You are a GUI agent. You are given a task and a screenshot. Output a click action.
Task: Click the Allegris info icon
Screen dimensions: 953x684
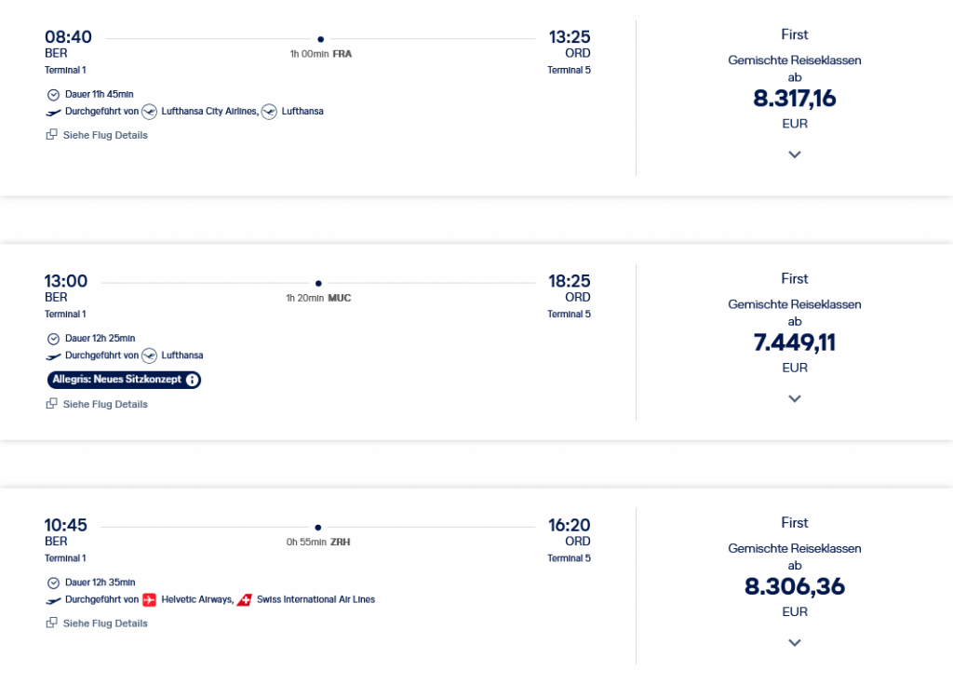click(x=192, y=380)
